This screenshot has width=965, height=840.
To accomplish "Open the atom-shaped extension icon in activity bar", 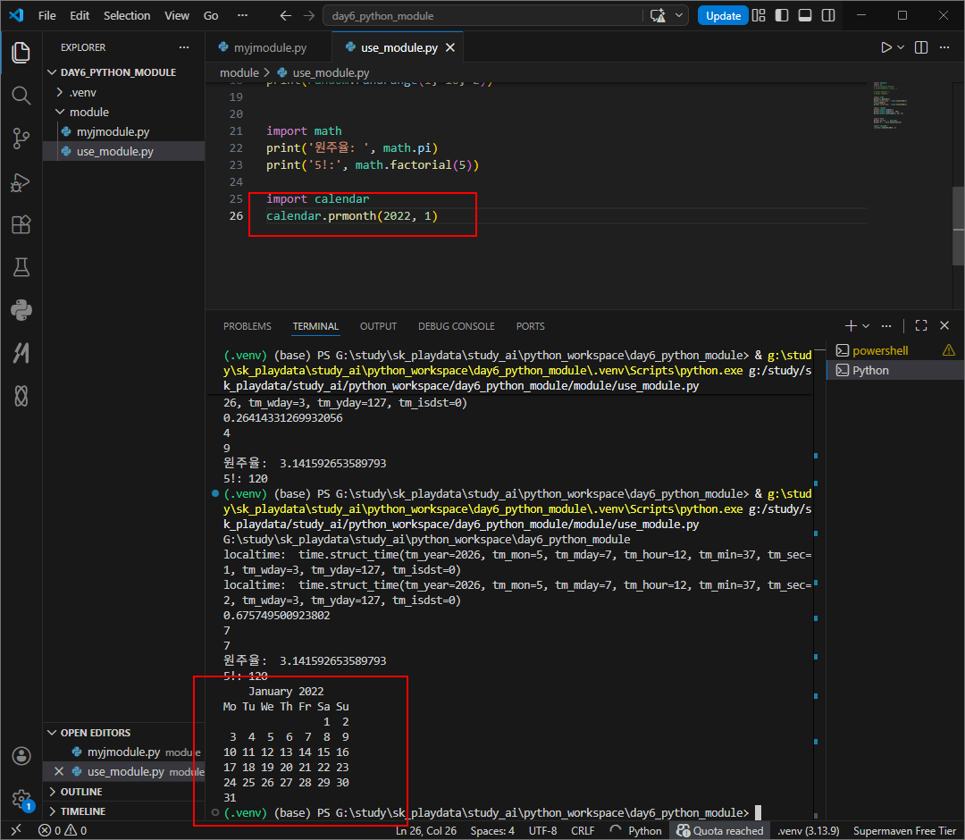I will point(21,396).
